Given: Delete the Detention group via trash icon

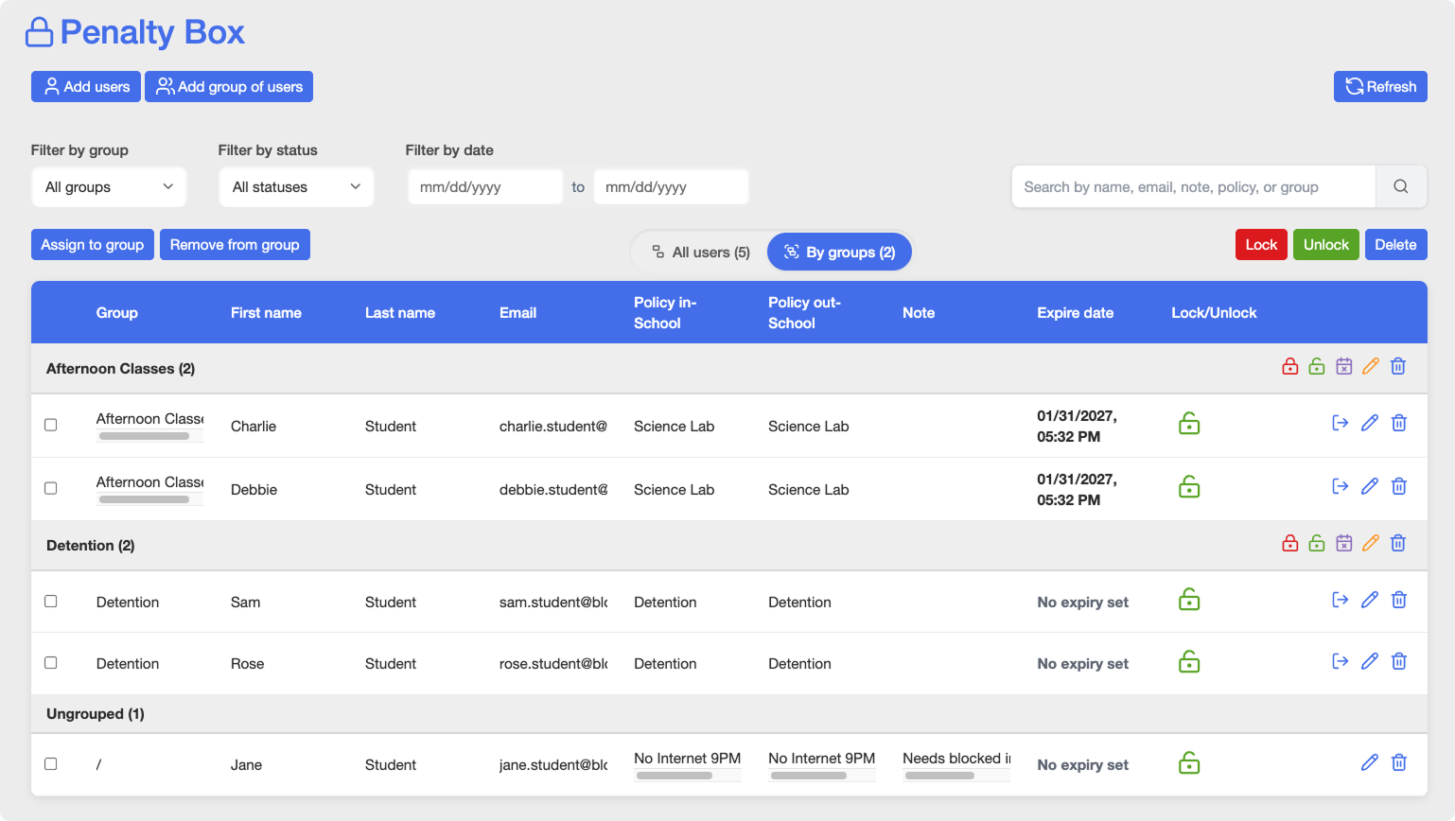Looking at the screenshot, I should [x=1398, y=544].
